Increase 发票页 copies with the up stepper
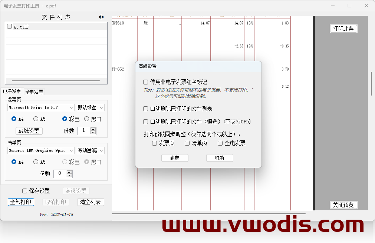This screenshot has height=243, width=375. coord(92,129)
